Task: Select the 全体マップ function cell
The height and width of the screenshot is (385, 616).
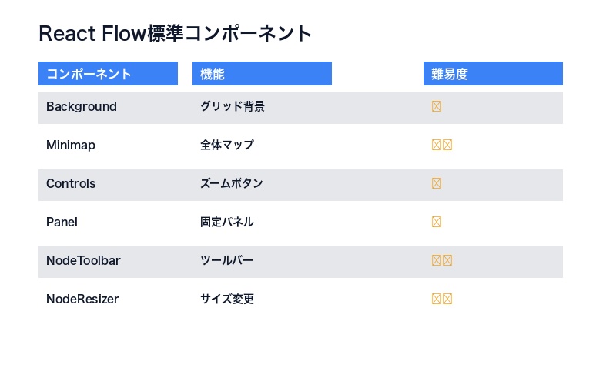Action: [x=227, y=146]
